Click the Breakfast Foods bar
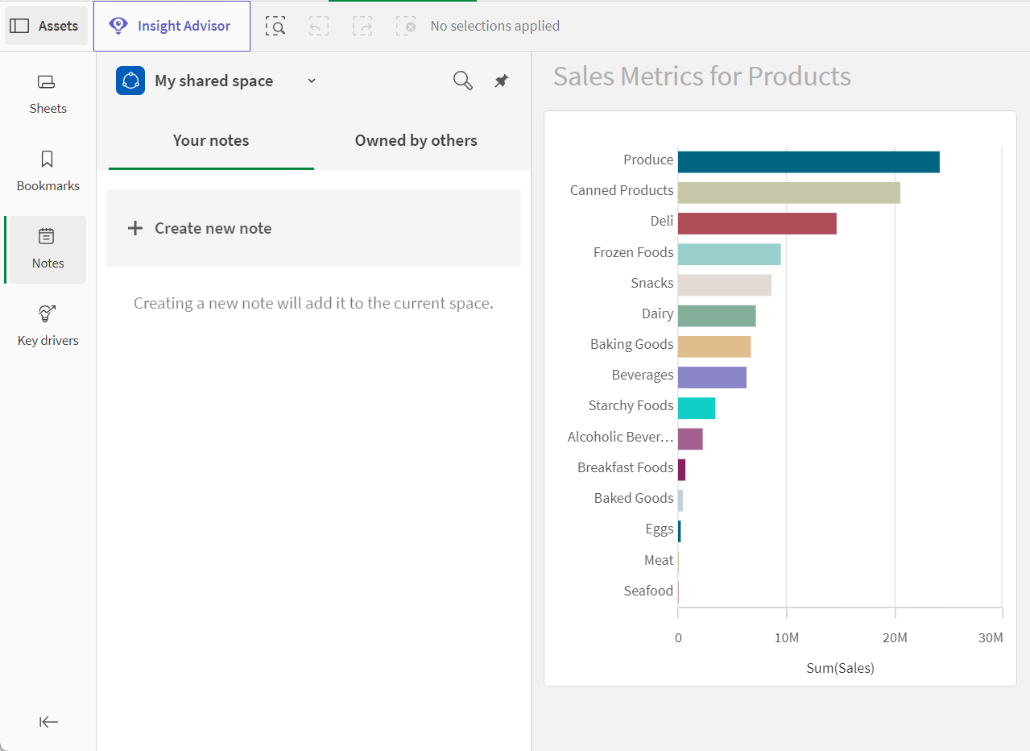The image size is (1030, 751). (681, 470)
